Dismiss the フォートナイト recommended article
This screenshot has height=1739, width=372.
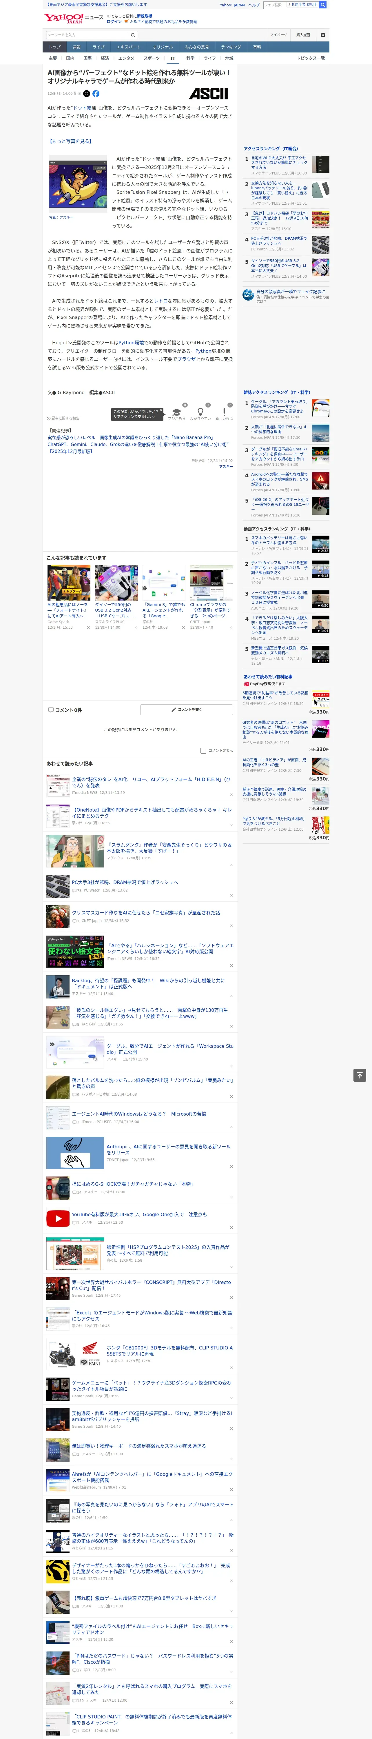88,628
